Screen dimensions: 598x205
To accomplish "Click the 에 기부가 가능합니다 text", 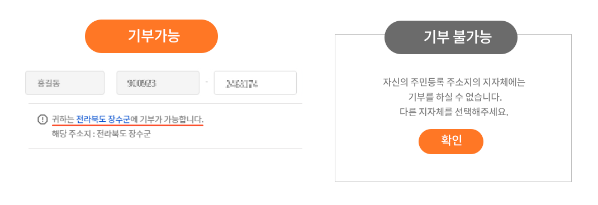I will 167,119.
